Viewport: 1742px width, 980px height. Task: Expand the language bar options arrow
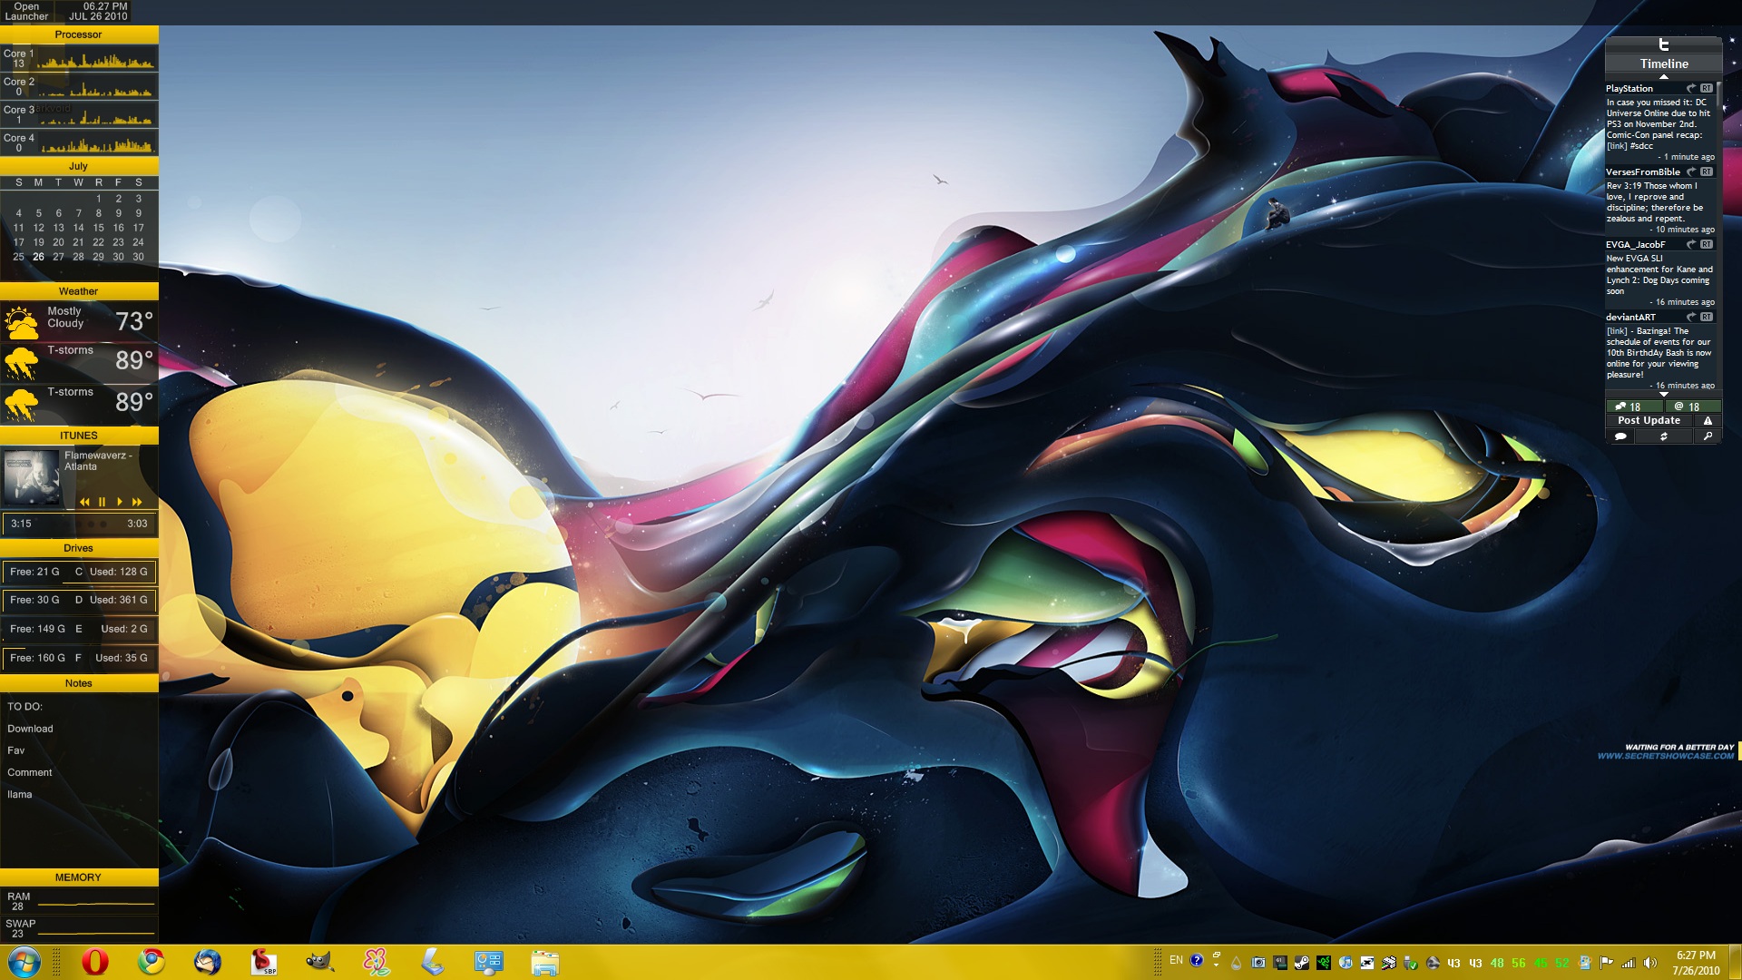[x=1216, y=965]
